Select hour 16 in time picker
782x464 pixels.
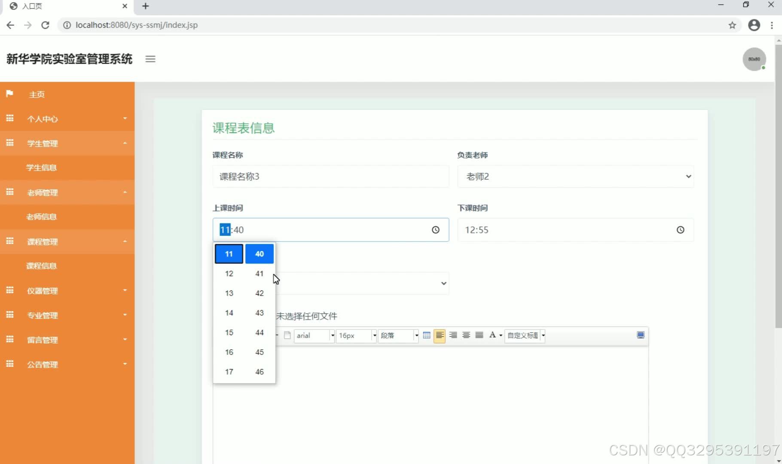[229, 352]
